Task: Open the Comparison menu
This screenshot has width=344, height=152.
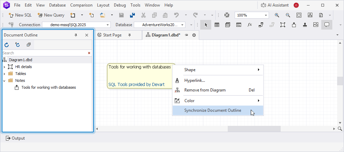Action: click(82, 5)
